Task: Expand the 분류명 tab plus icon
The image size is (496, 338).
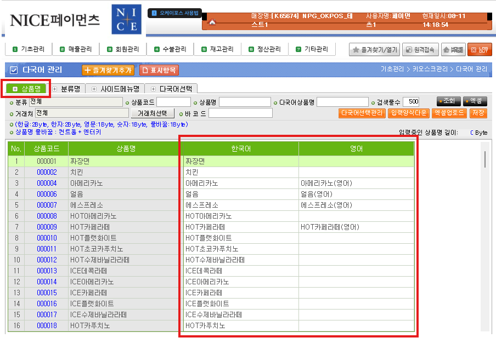Action: [x=55, y=88]
